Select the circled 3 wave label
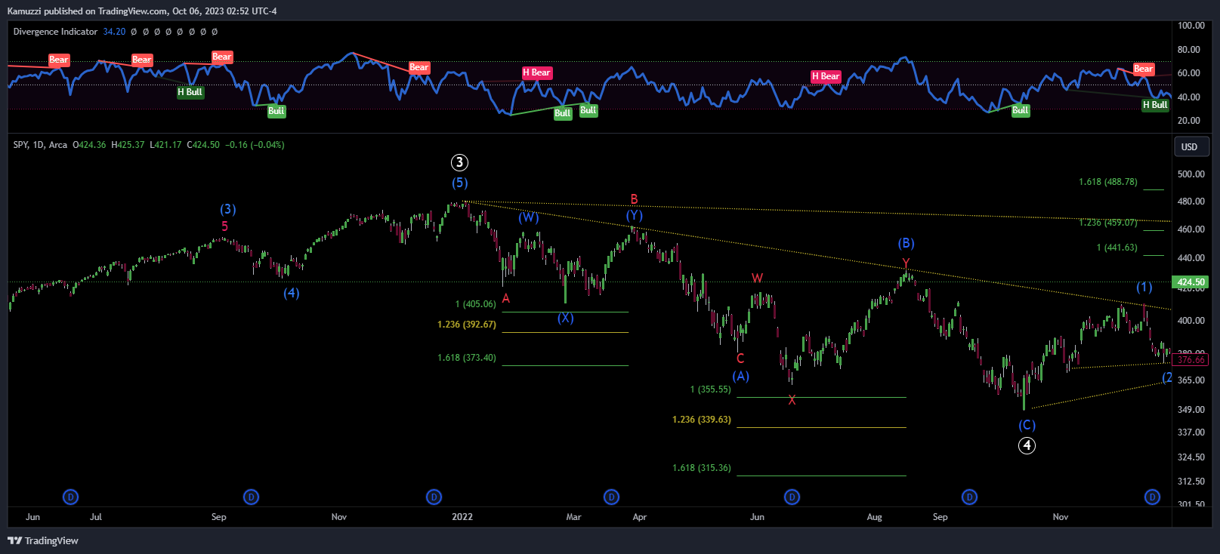Image resolution: width=1220 pixels, height=554 pixels. pos(459,162)
